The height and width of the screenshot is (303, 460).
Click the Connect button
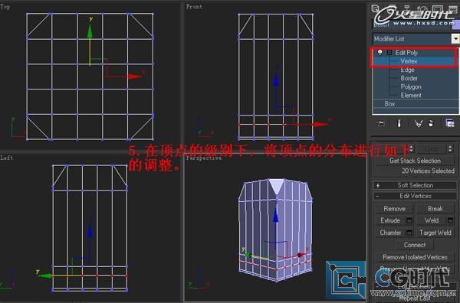click(415, 245)
